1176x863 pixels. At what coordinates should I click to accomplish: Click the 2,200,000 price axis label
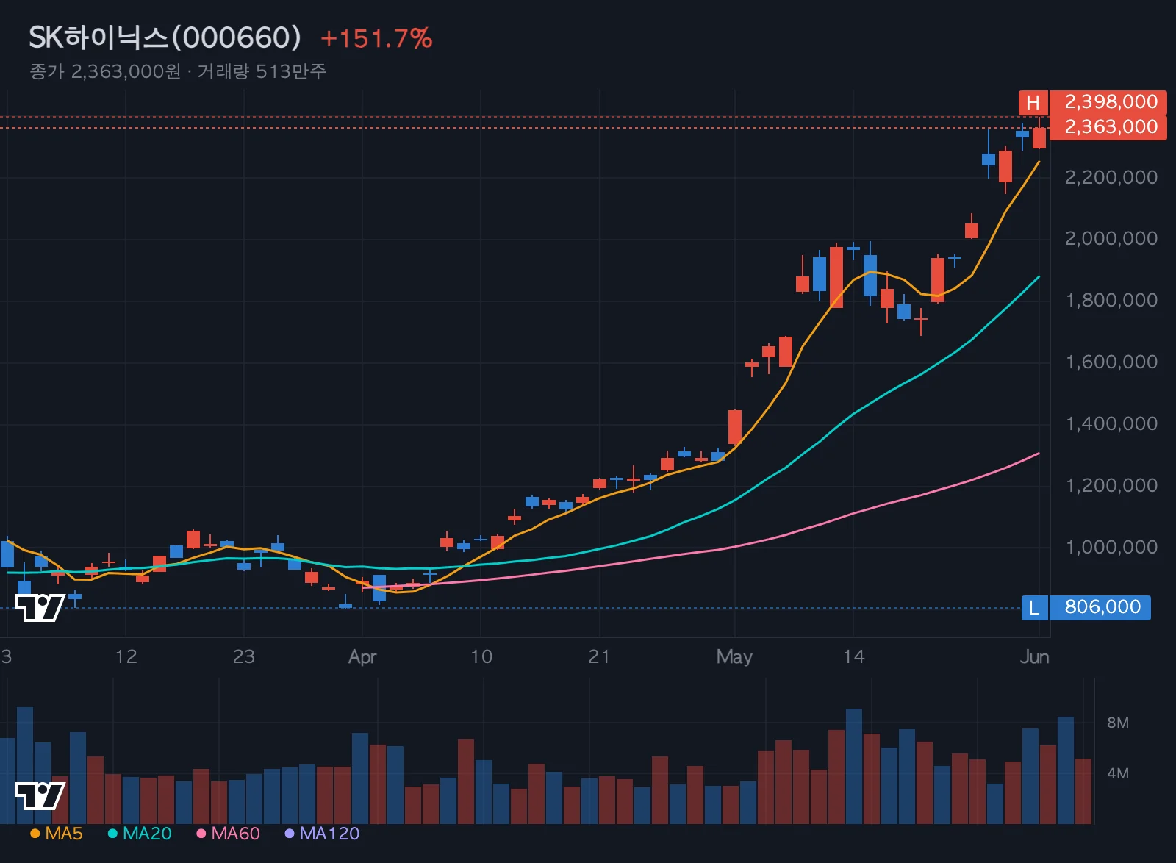1111,177
